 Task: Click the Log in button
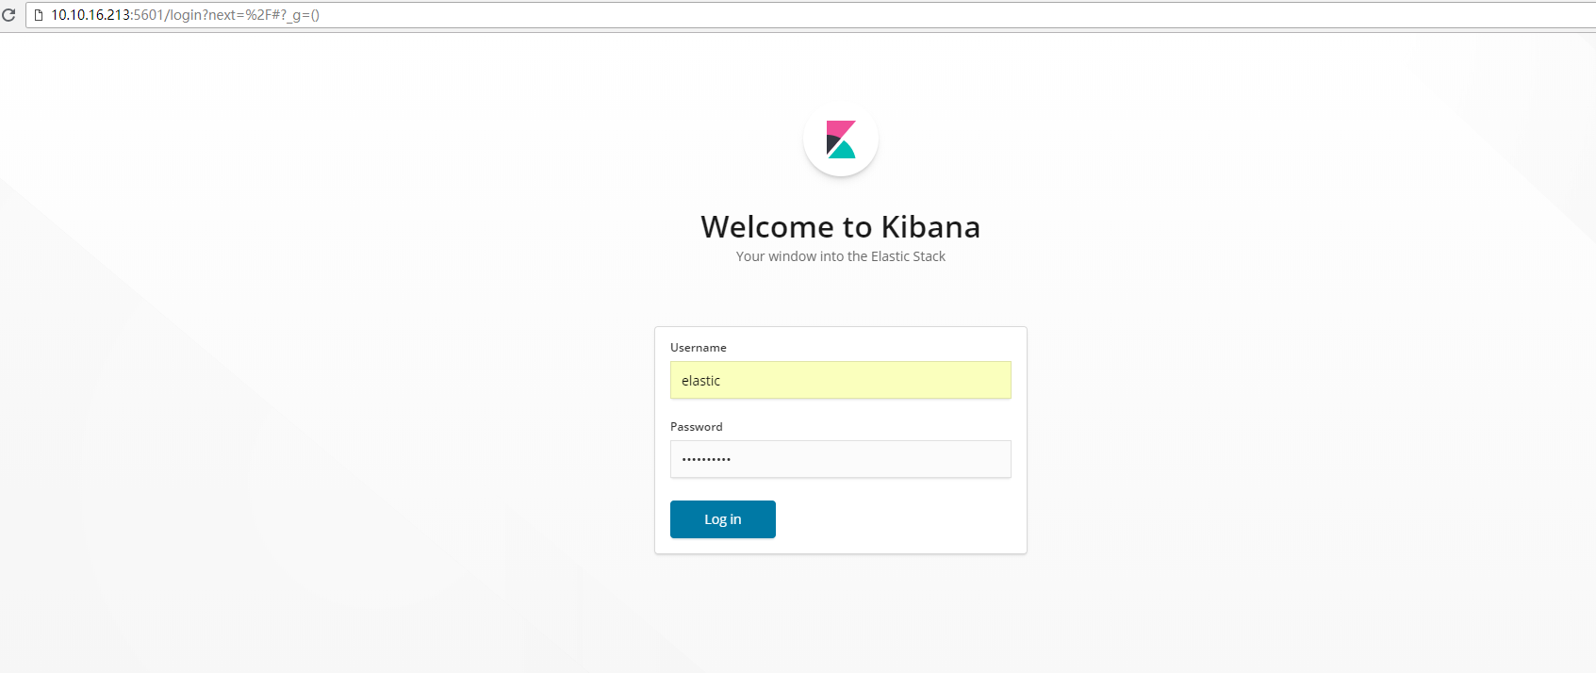[722, 519]
